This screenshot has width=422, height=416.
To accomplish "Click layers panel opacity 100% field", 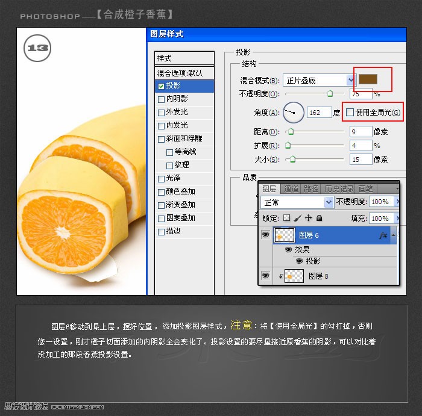I will click(x=381, y=202).
